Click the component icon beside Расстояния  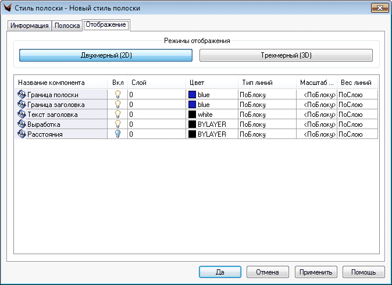(22, 134)
